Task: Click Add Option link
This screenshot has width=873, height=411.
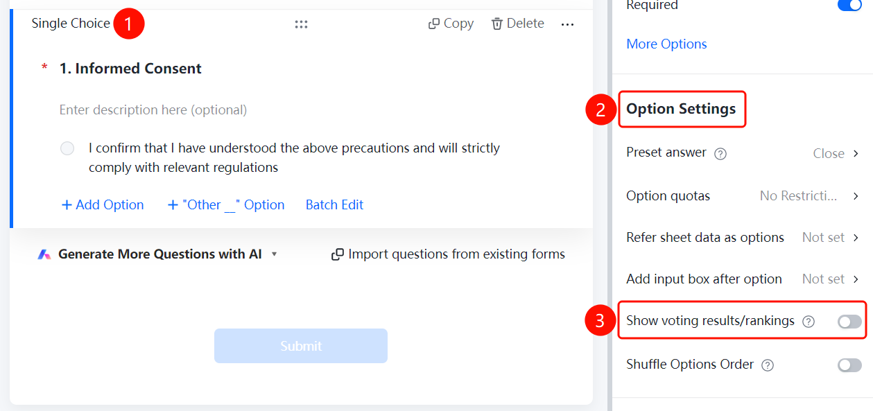Action: click(103, 204)
